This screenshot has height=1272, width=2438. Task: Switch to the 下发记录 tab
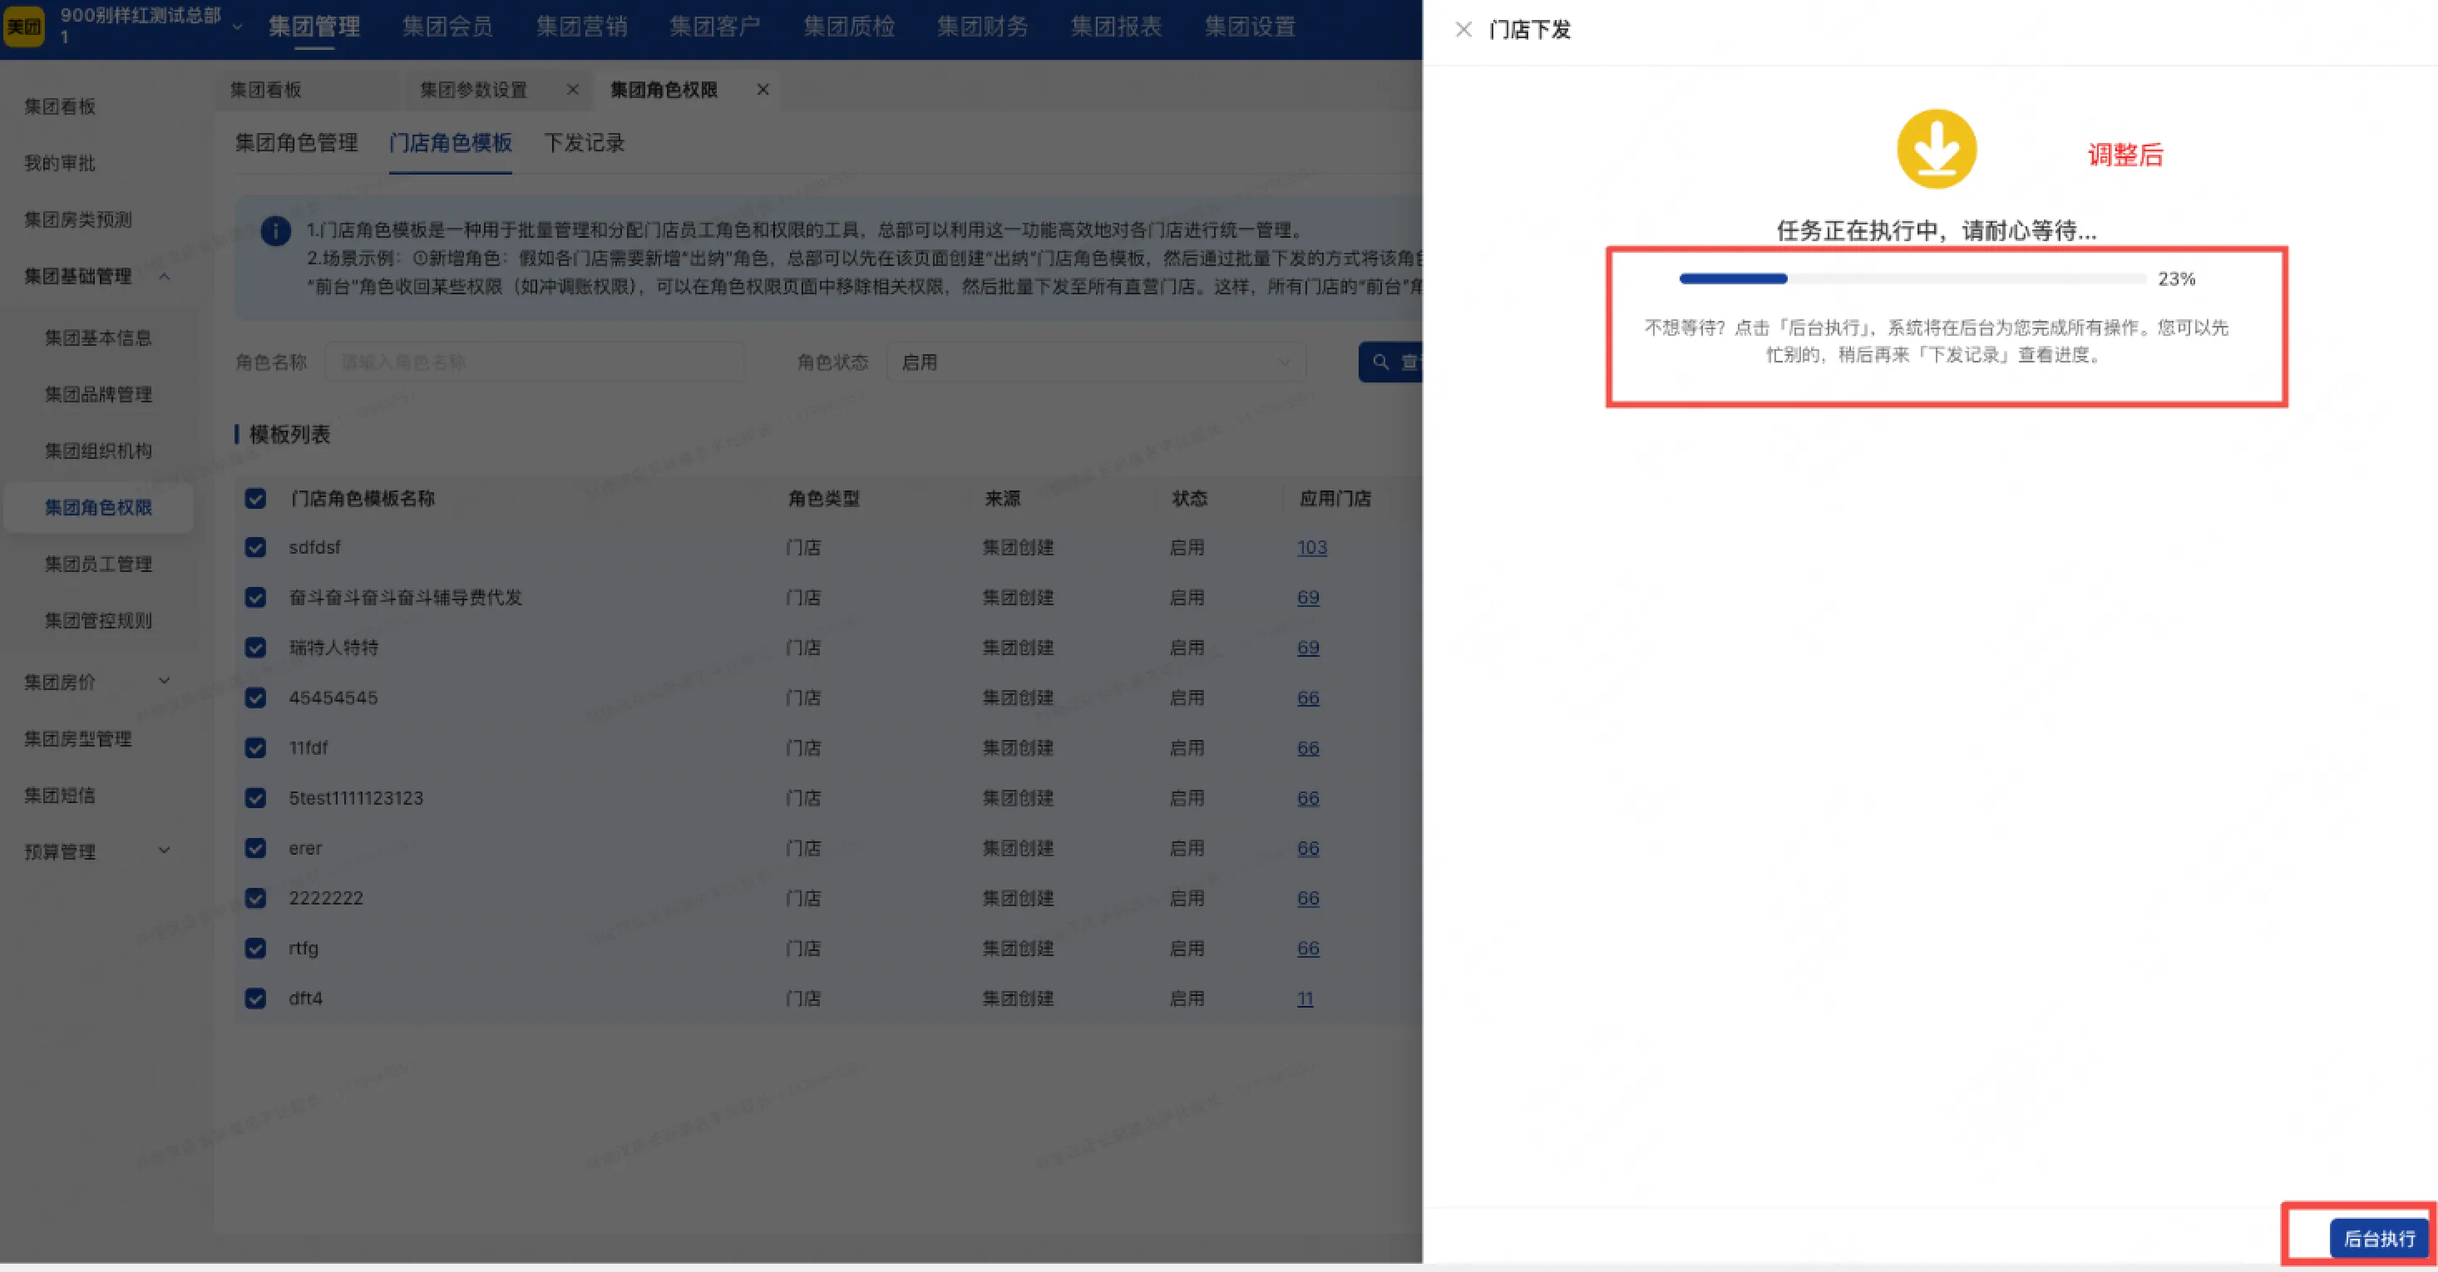(x=584, y=143)
